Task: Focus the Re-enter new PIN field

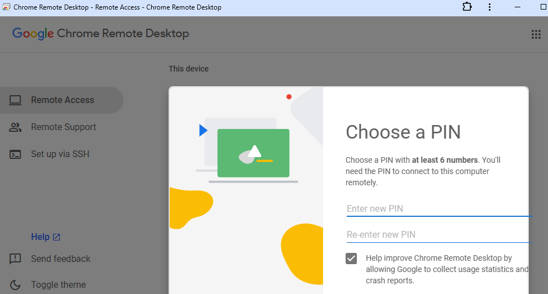Action: (x=439, y=235)
